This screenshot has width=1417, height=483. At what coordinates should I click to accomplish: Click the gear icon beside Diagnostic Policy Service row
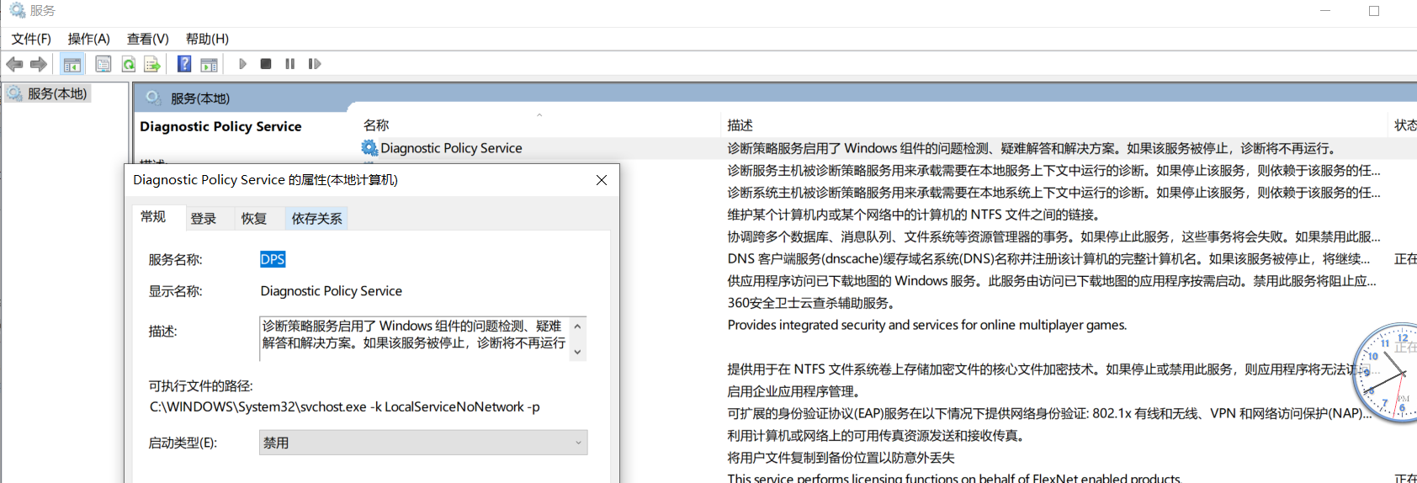click(x=369, y=148)
